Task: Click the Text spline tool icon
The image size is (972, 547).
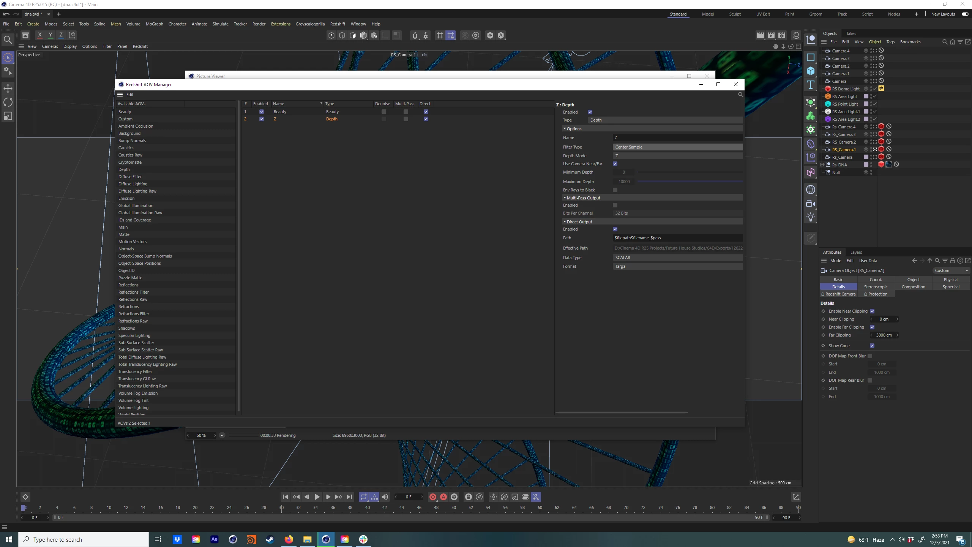Action: coord(811,85)
